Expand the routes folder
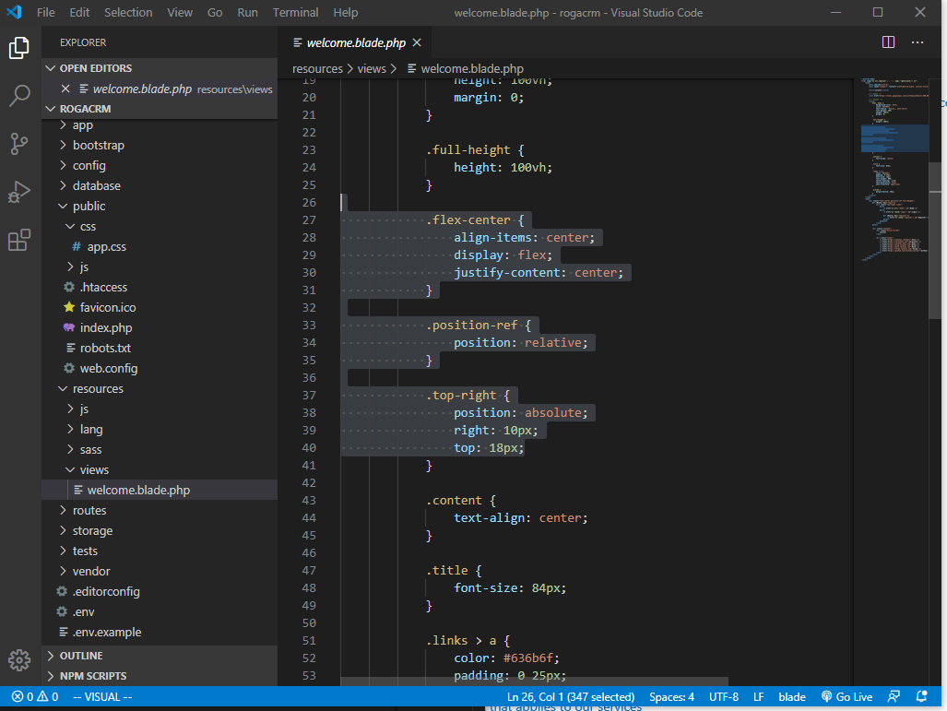 [89, 511]
